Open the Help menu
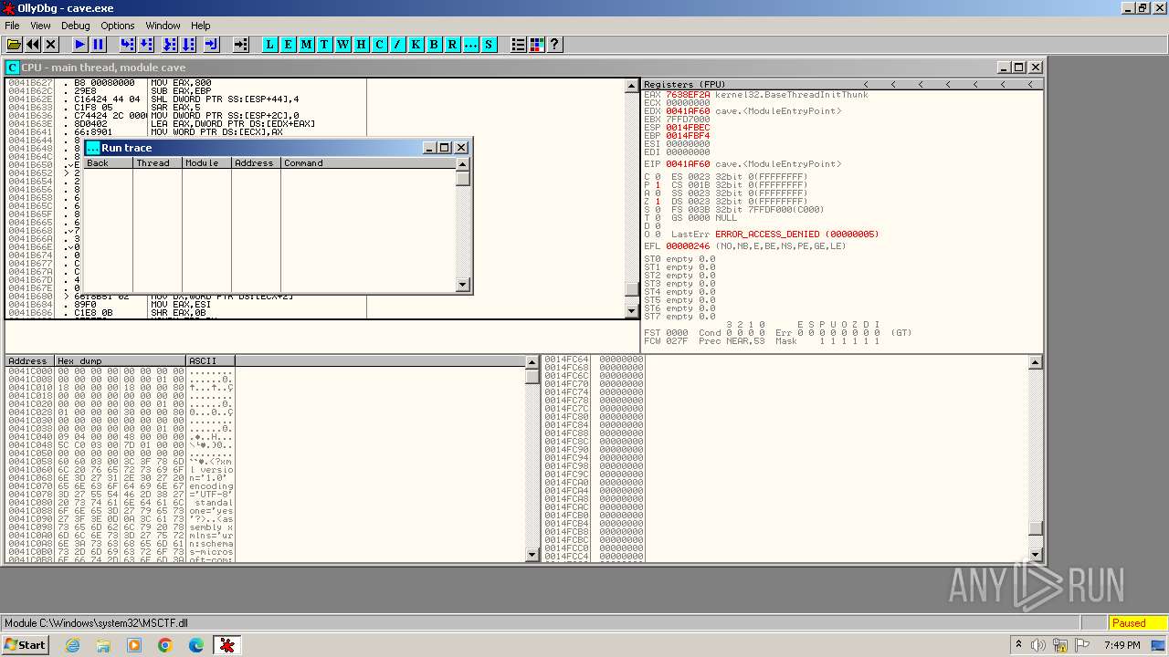This screenshot has width=1169, height=657. coord(200,26)
